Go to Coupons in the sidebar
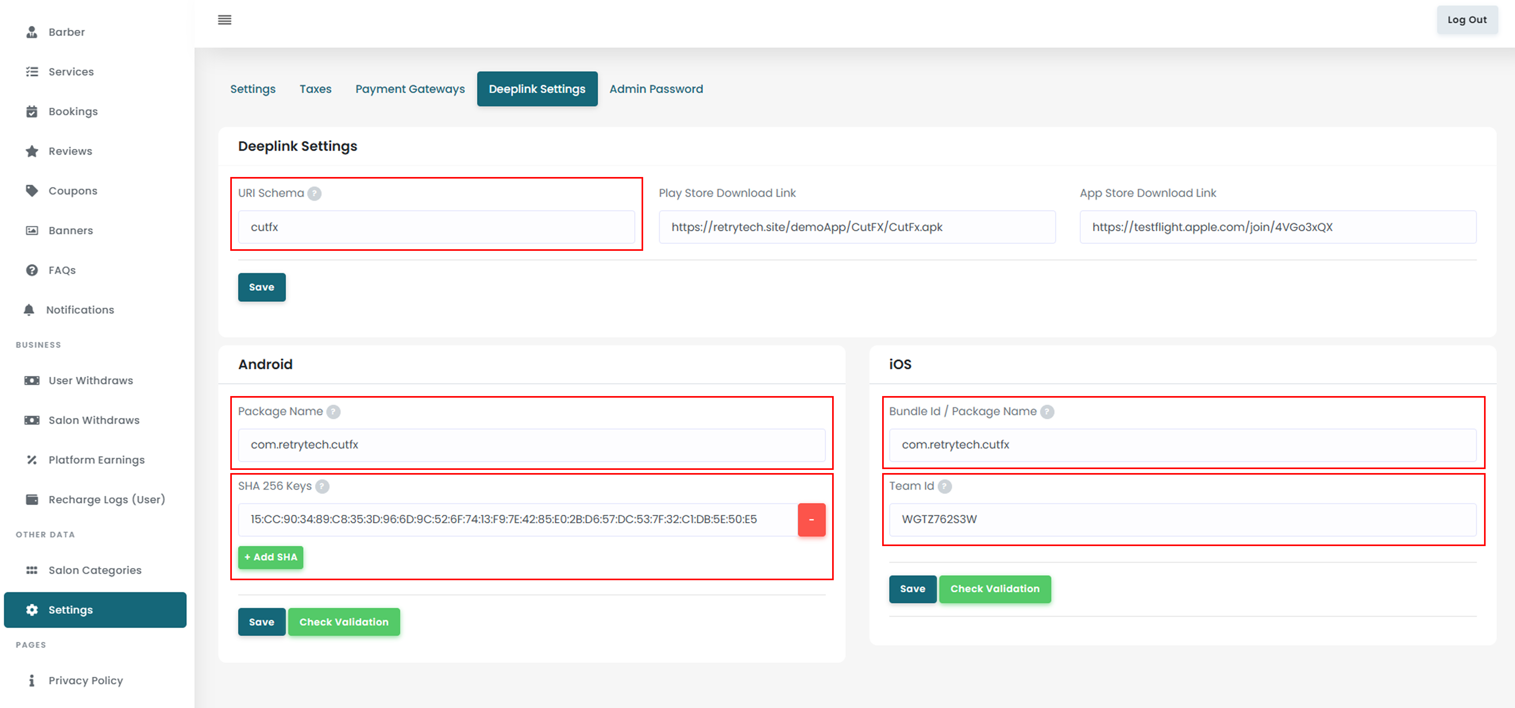The image size is (1515, 708). [73, 191]
